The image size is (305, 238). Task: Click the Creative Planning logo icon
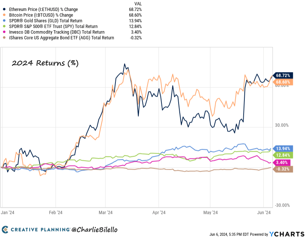(x=5, y=230)
